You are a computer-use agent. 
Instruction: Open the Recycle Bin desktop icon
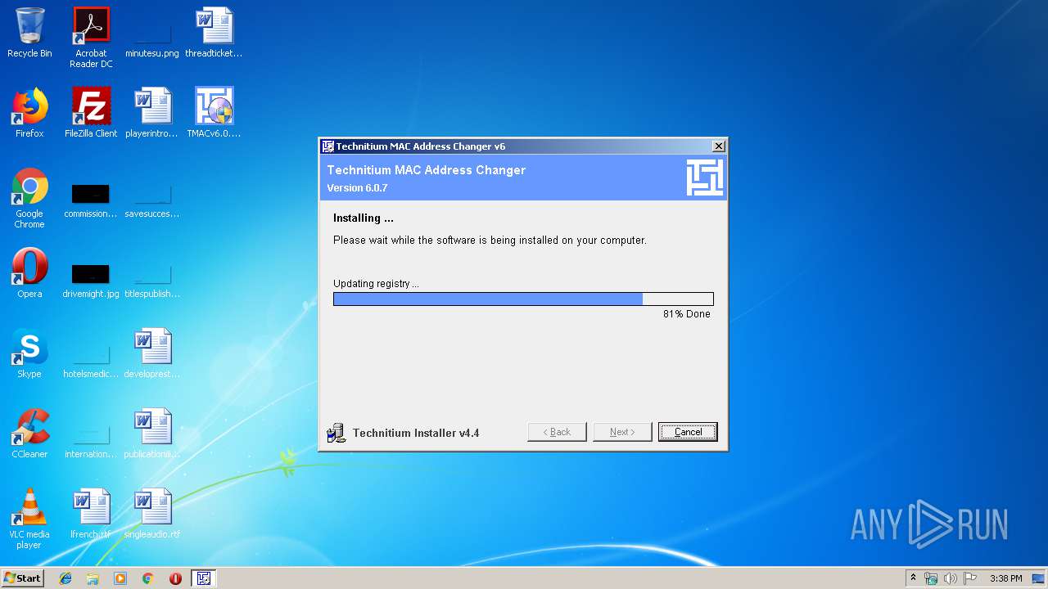pos(29,34)
